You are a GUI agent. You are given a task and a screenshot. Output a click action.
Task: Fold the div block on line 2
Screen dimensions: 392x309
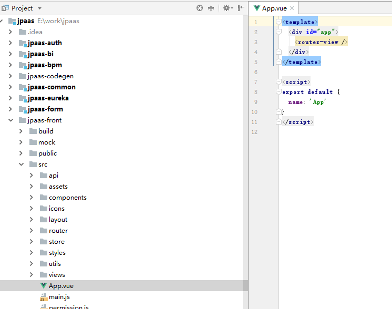tap(278, 32)
